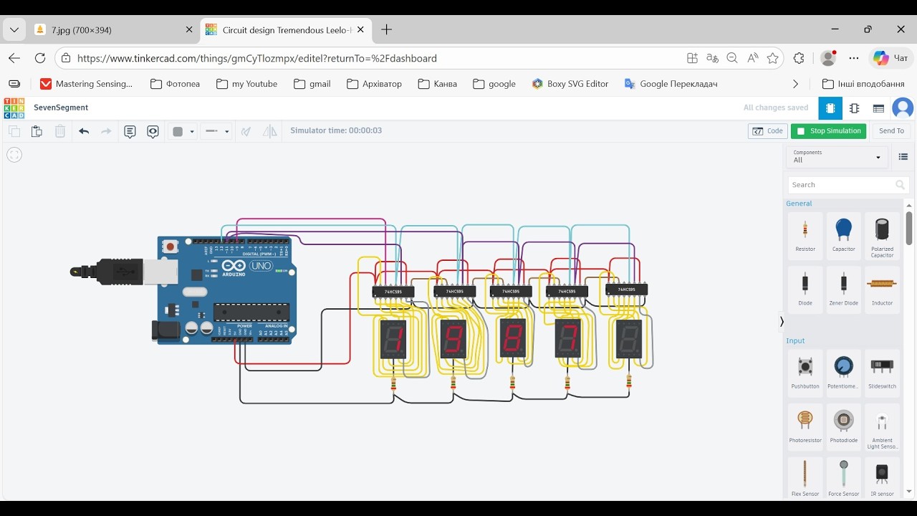Open the wire type dropdown

click(x=216, y=131)
